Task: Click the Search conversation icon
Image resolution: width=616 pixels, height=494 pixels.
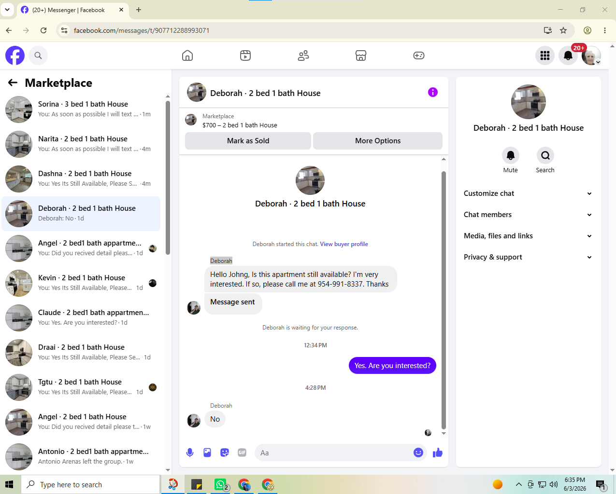Action: 545,155
